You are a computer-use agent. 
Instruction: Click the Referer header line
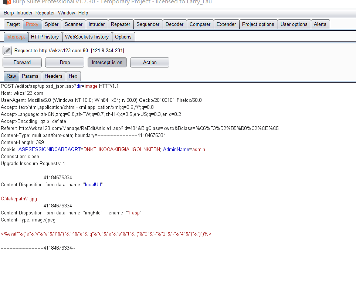click(x=140, y=129)
